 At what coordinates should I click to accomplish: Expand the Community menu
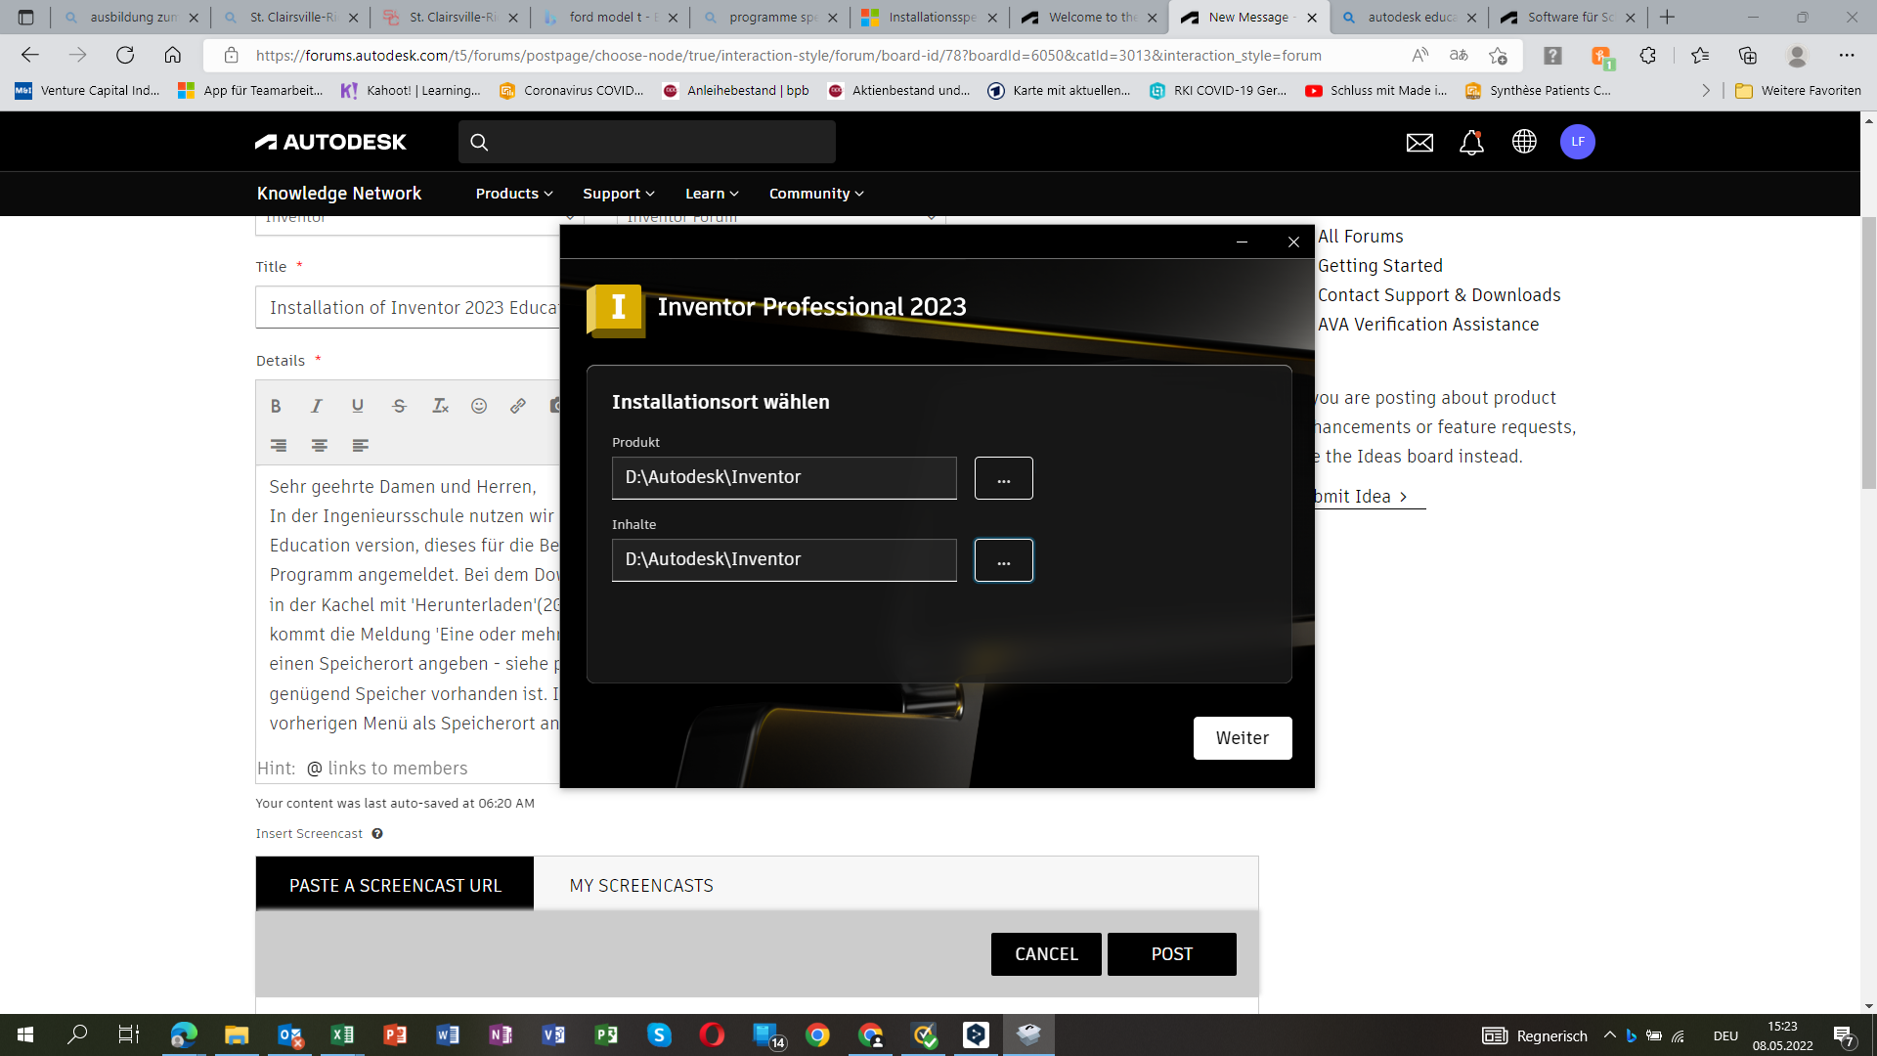(816, 194)
